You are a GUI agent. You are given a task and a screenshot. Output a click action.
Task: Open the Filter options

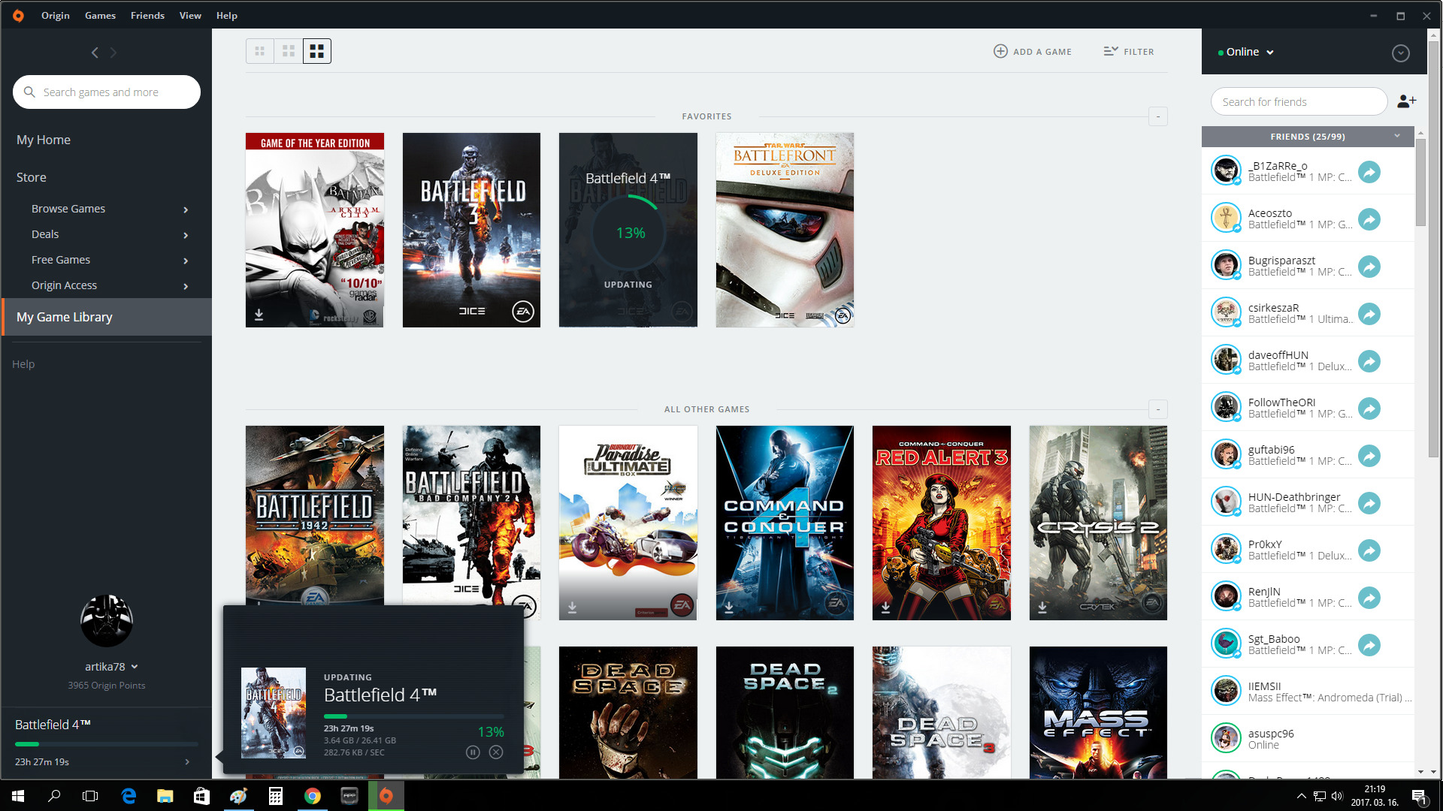coord(1129,51)
